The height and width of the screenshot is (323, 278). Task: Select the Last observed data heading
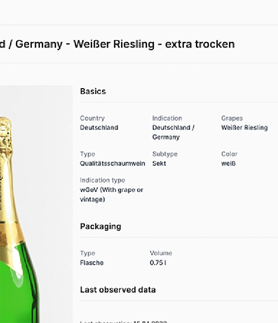[118, 290]
